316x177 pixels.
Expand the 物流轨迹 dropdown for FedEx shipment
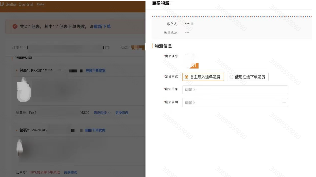click(102, 113)
